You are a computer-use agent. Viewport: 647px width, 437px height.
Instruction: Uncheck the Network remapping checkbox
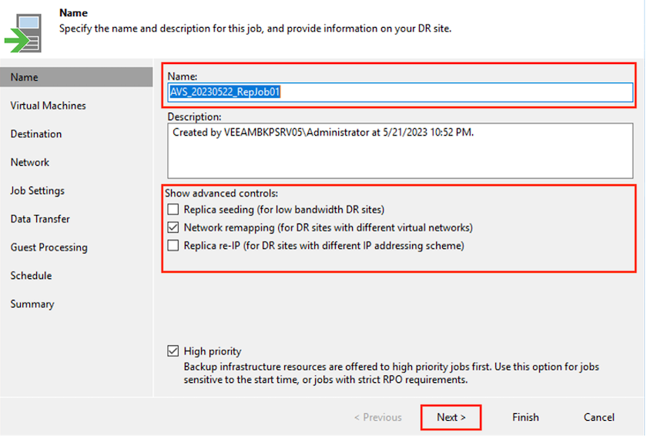(173, 228)
